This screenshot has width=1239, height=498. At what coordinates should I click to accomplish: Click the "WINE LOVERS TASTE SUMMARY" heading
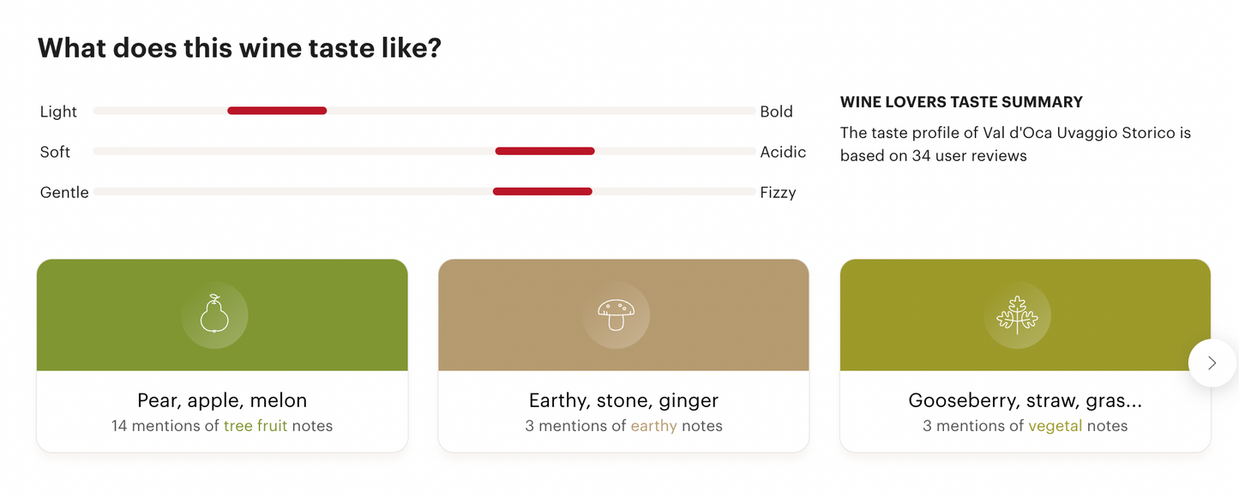[961, 102]
